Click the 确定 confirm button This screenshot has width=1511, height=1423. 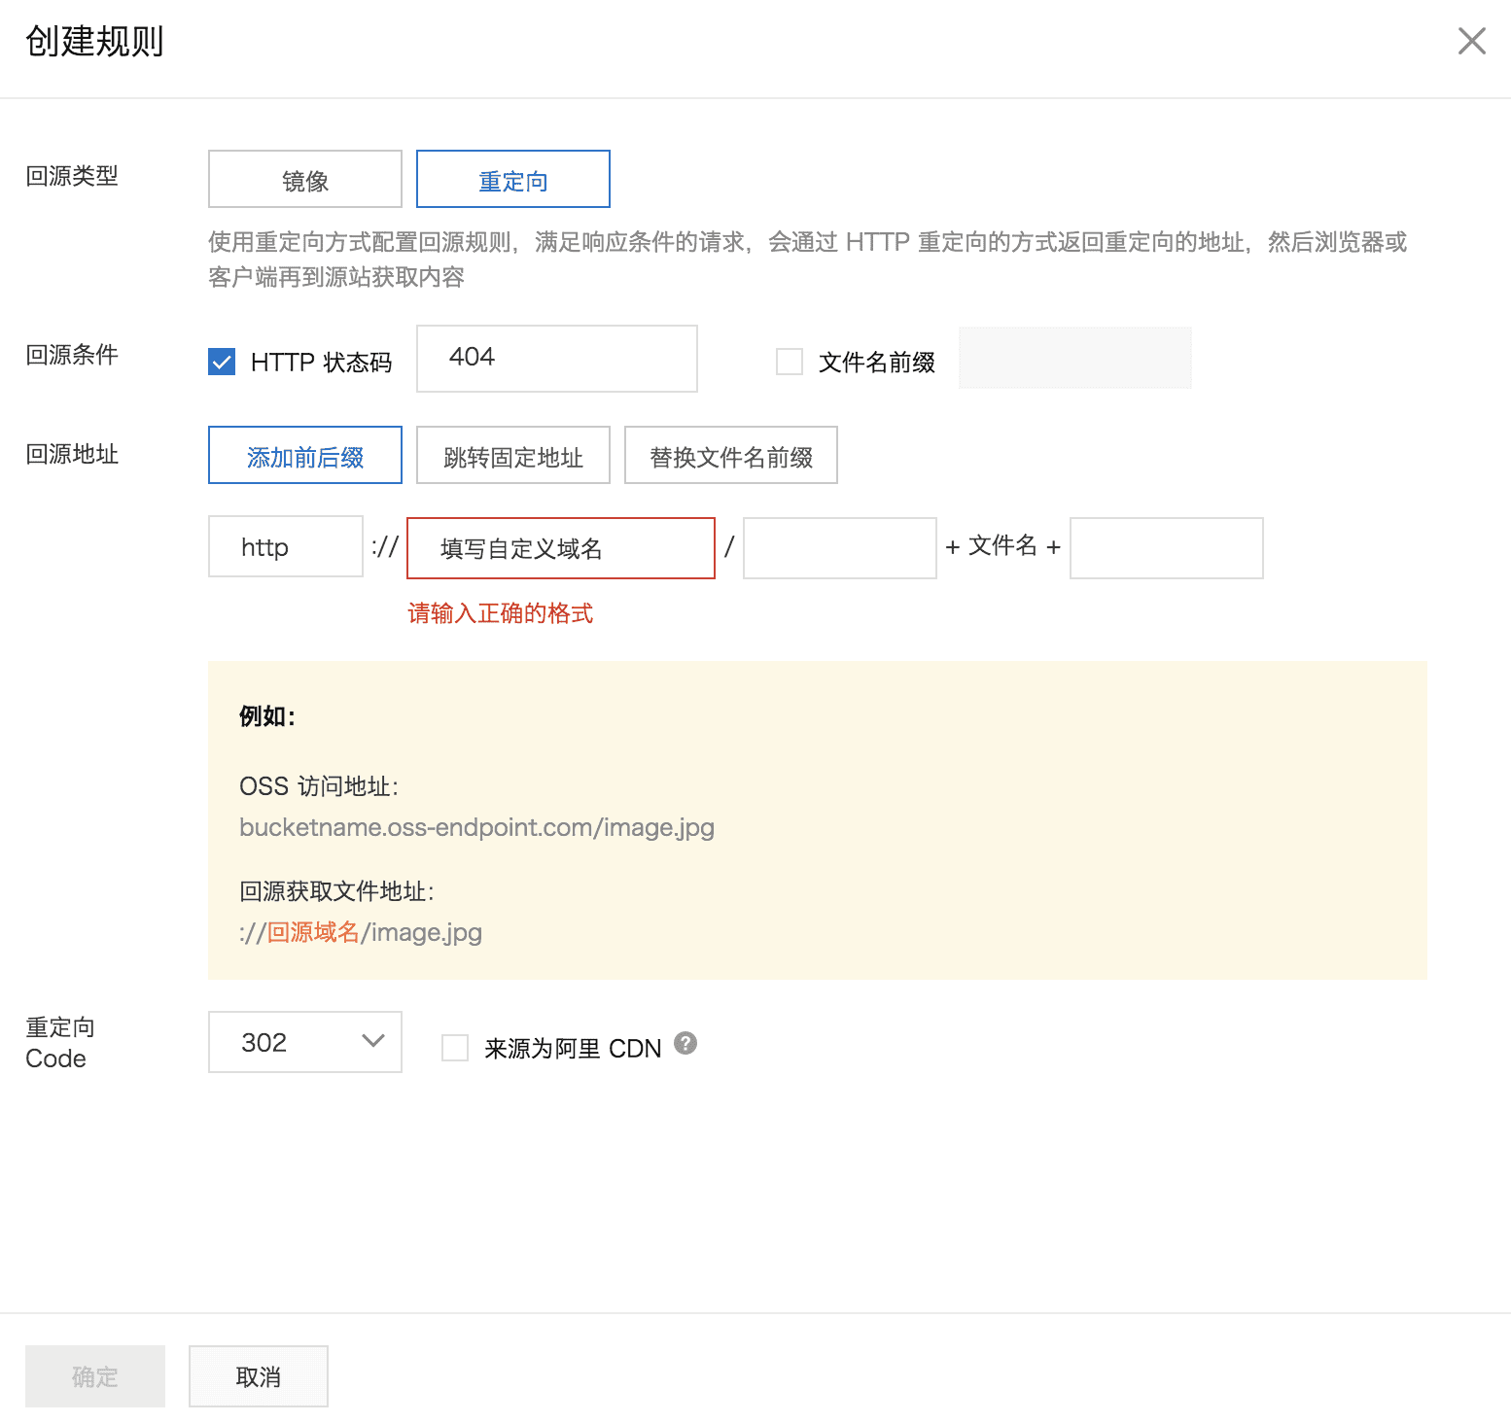[x=94, y=1376]
